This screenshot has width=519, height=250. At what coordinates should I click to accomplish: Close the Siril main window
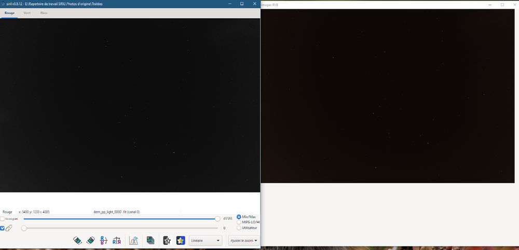tap(254, 4)
